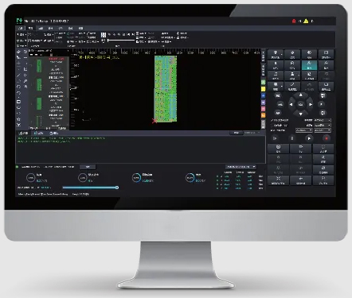Image resolution: width=352 pixels, height=298 pixels.
Task: Click the right arrow on the jog pad
Action: 311,105
